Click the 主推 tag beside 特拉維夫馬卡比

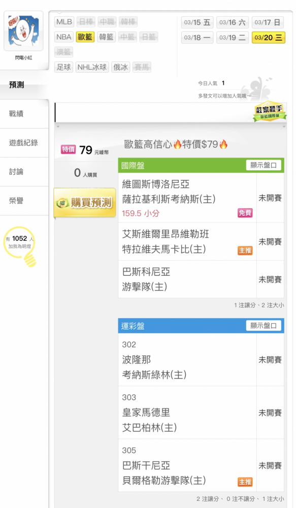pyautogui.click(x=245, y=250)
